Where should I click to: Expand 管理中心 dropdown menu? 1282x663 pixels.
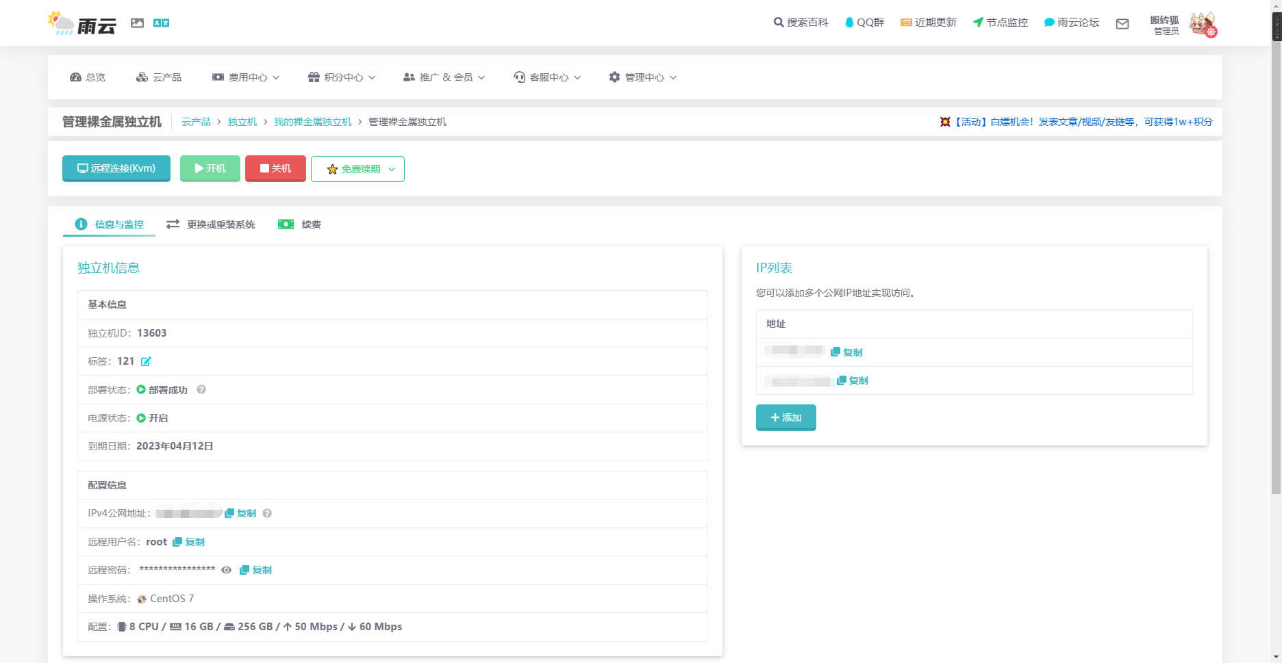click(x=643, y=77)
